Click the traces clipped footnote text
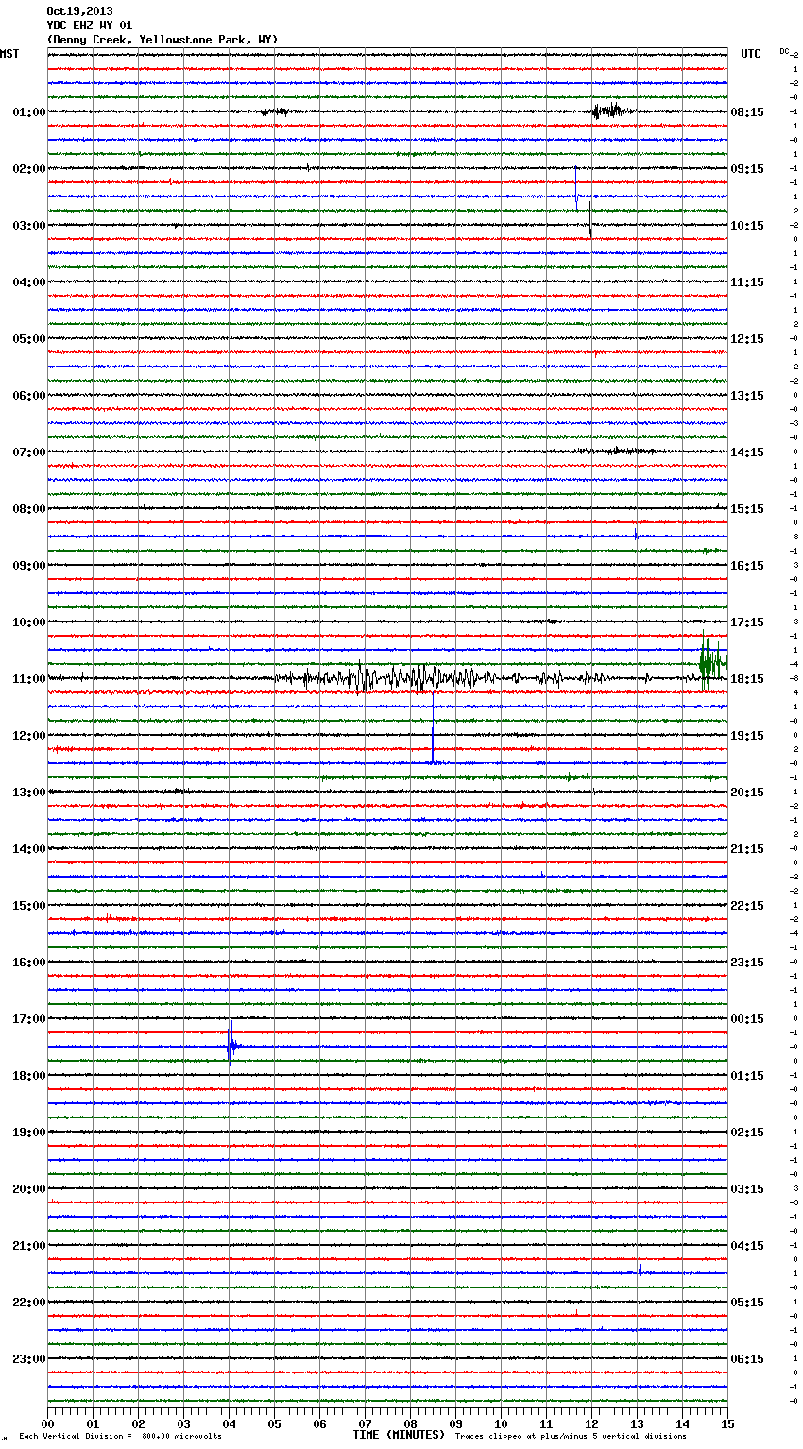The image size is (803, 1449). [571, 1436]
